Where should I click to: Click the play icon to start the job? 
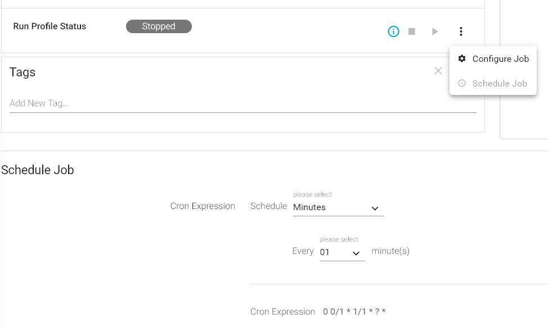[x=434, y=31]
